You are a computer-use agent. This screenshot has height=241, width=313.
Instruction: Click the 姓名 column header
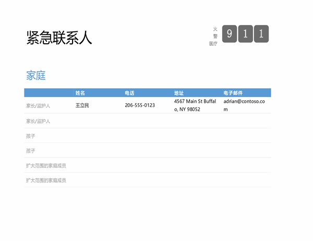point(80,93)
